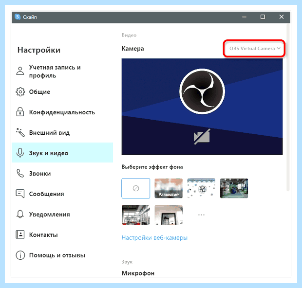Open Учетная запись и профиль settings
Image resolution: width=302 pixels, height=288 pixels.
coord(62,72)
